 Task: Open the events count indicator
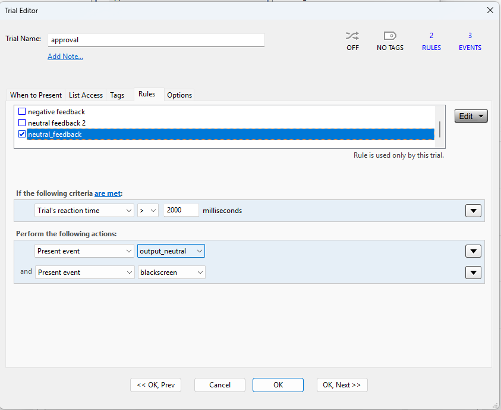coord(470,41)
